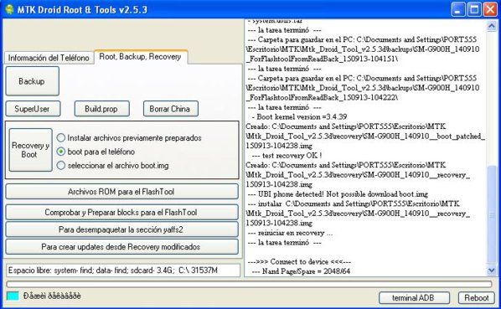Image resolution: width=501 pixels, height=309 pixels.
Task: Close the MTK Droid Tools window
Action: pos(490,9)
